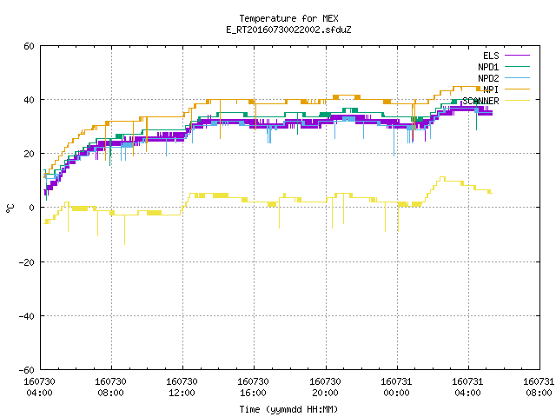
Task: Click the purple ELS legend line sample
Action: pos(517,56)
